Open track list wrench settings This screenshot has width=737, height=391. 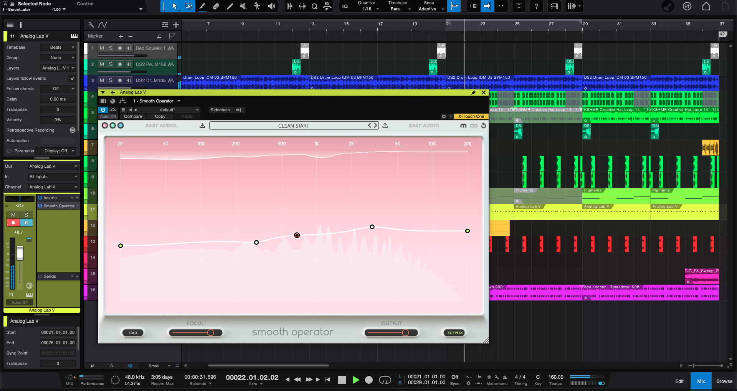coord(91,25)
